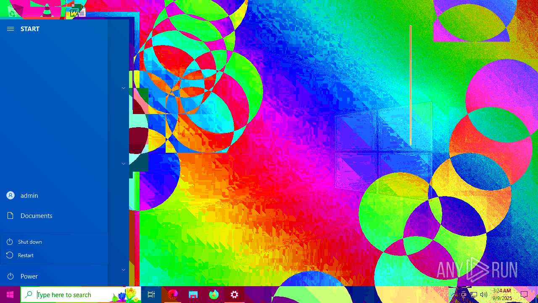Open the network tray icon
The height and width of the screenshot is (303, 538).
[474, 295]
